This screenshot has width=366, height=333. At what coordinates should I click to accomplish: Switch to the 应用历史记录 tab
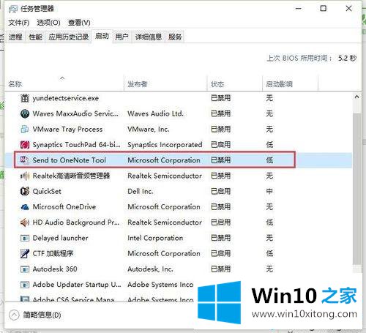(68, 37)
